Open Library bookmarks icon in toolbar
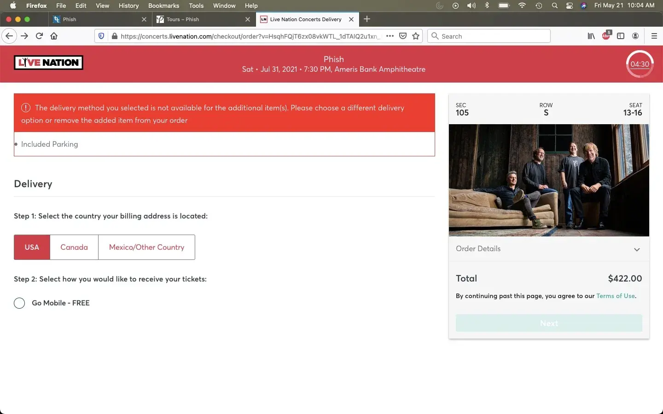The image size is (663, 414). 591,36
